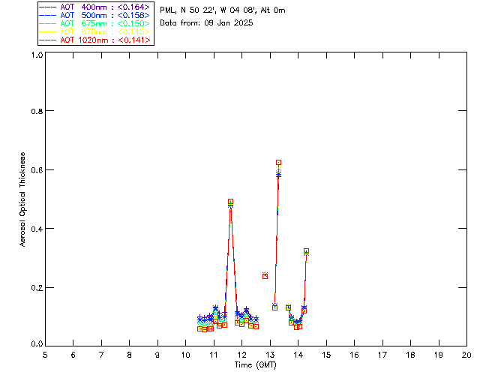Click the AOT 1020nm legend entry
This screenshot has height=384, width=480.
click(95, 40)
